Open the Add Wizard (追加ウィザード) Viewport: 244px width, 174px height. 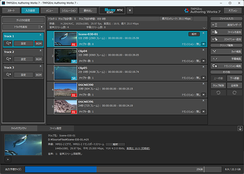[226, 25]
